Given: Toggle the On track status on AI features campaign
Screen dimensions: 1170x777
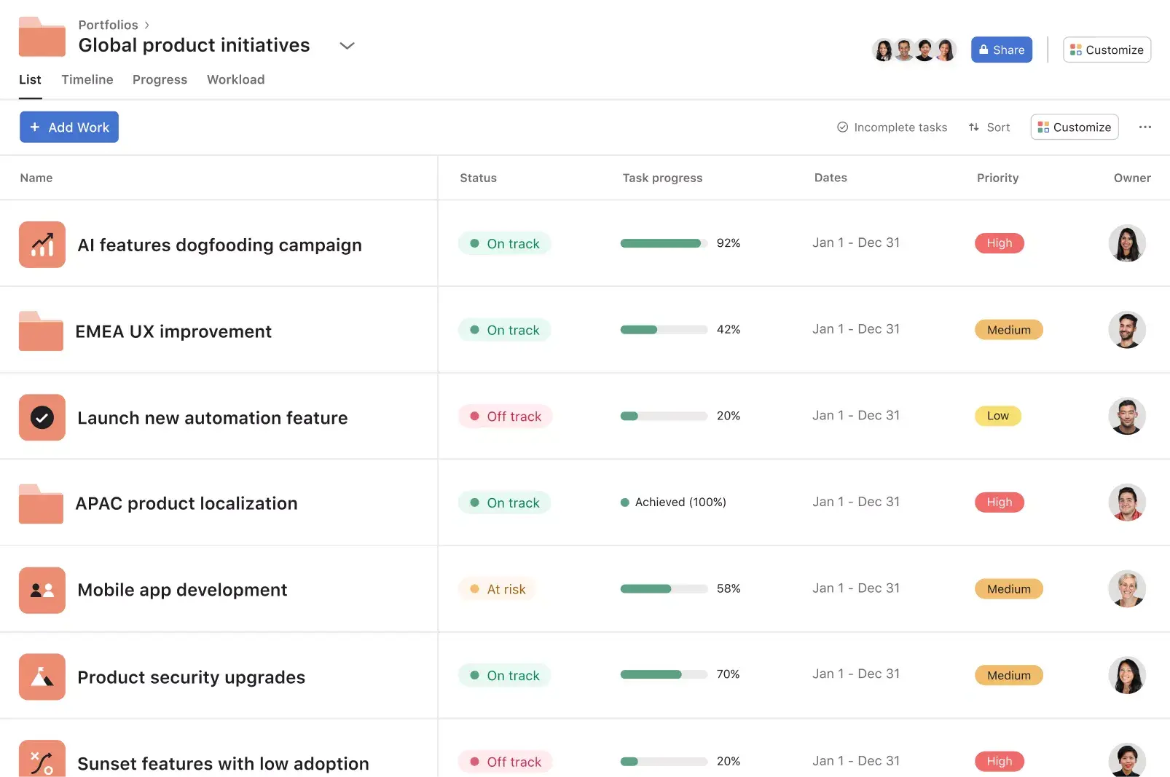Looking at the screenshot, I should coord(504,243).
